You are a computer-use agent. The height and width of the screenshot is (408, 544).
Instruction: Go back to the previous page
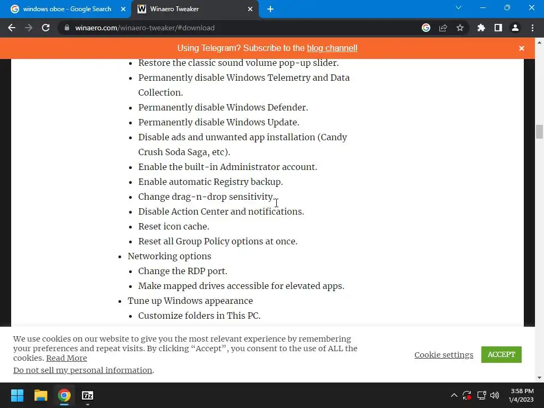coord(12,28)
